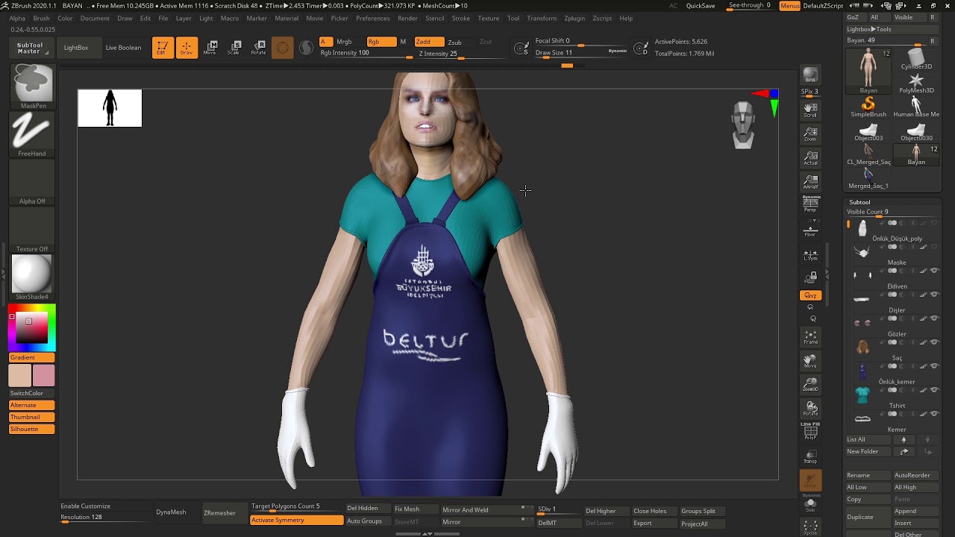Select the Merged_Saç_1 tool thumbnail
Image resolution: width=955 pixels, height=537 pixels.
coord(868,178)
